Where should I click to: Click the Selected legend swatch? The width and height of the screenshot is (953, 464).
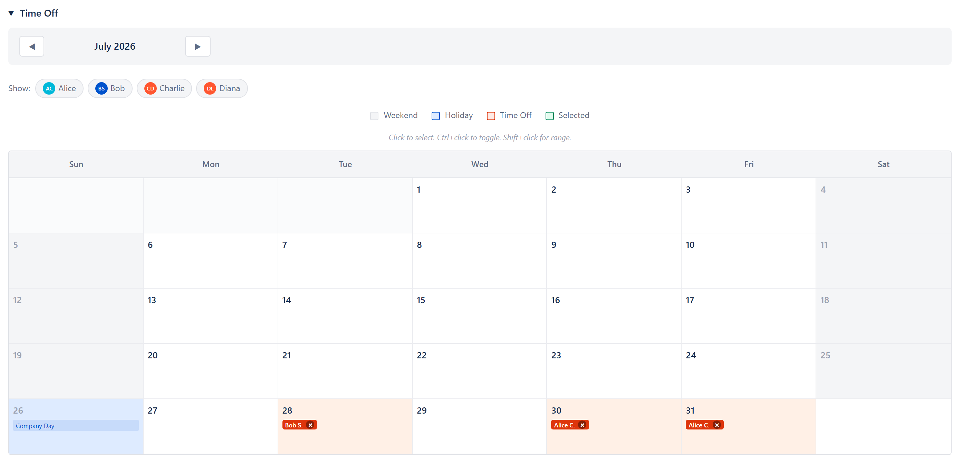(549, 116)
